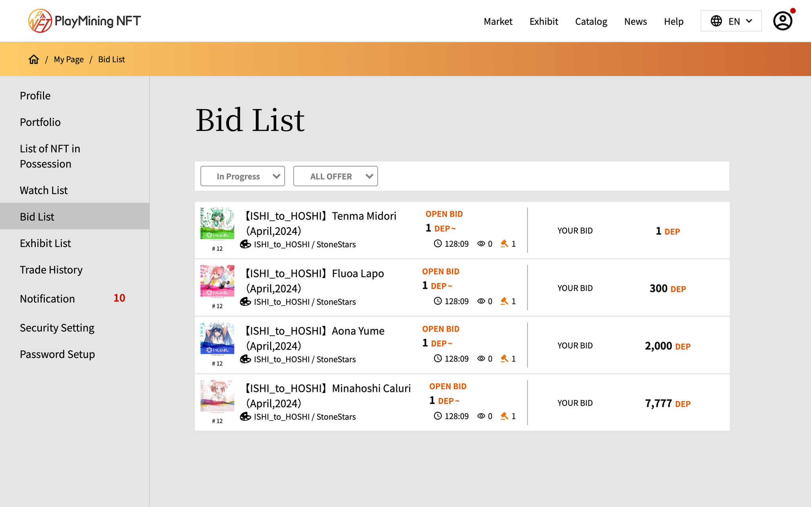Image resolution: width=811 pixels, height=507 pixels.
Task: Click My Page breadcrumb link
Action: point(69,59)
